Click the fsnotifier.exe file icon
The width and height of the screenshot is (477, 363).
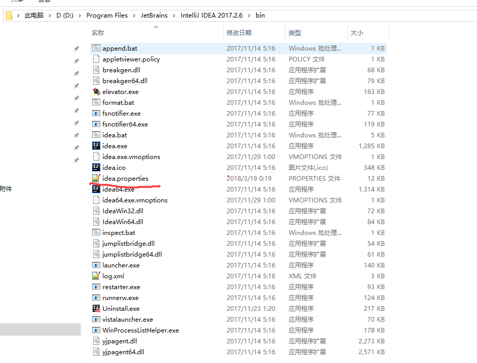(x=96, y=113)
